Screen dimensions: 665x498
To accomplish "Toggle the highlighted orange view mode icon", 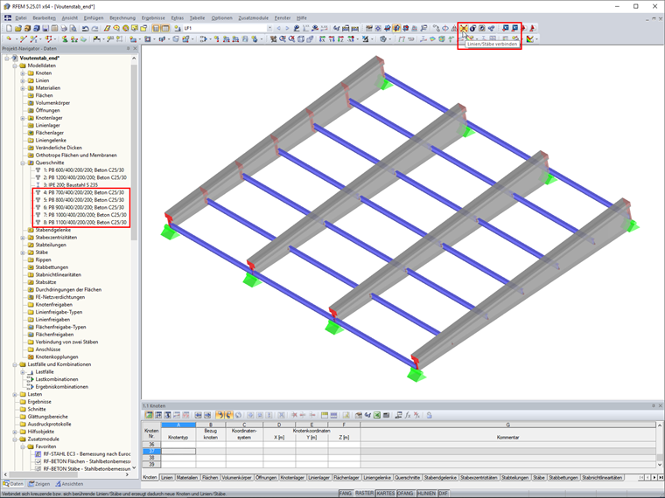I will click(396, 28).
